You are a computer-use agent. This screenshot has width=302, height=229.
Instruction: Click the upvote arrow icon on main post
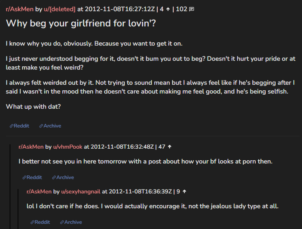pyautogui.click(x=168, y=9)
